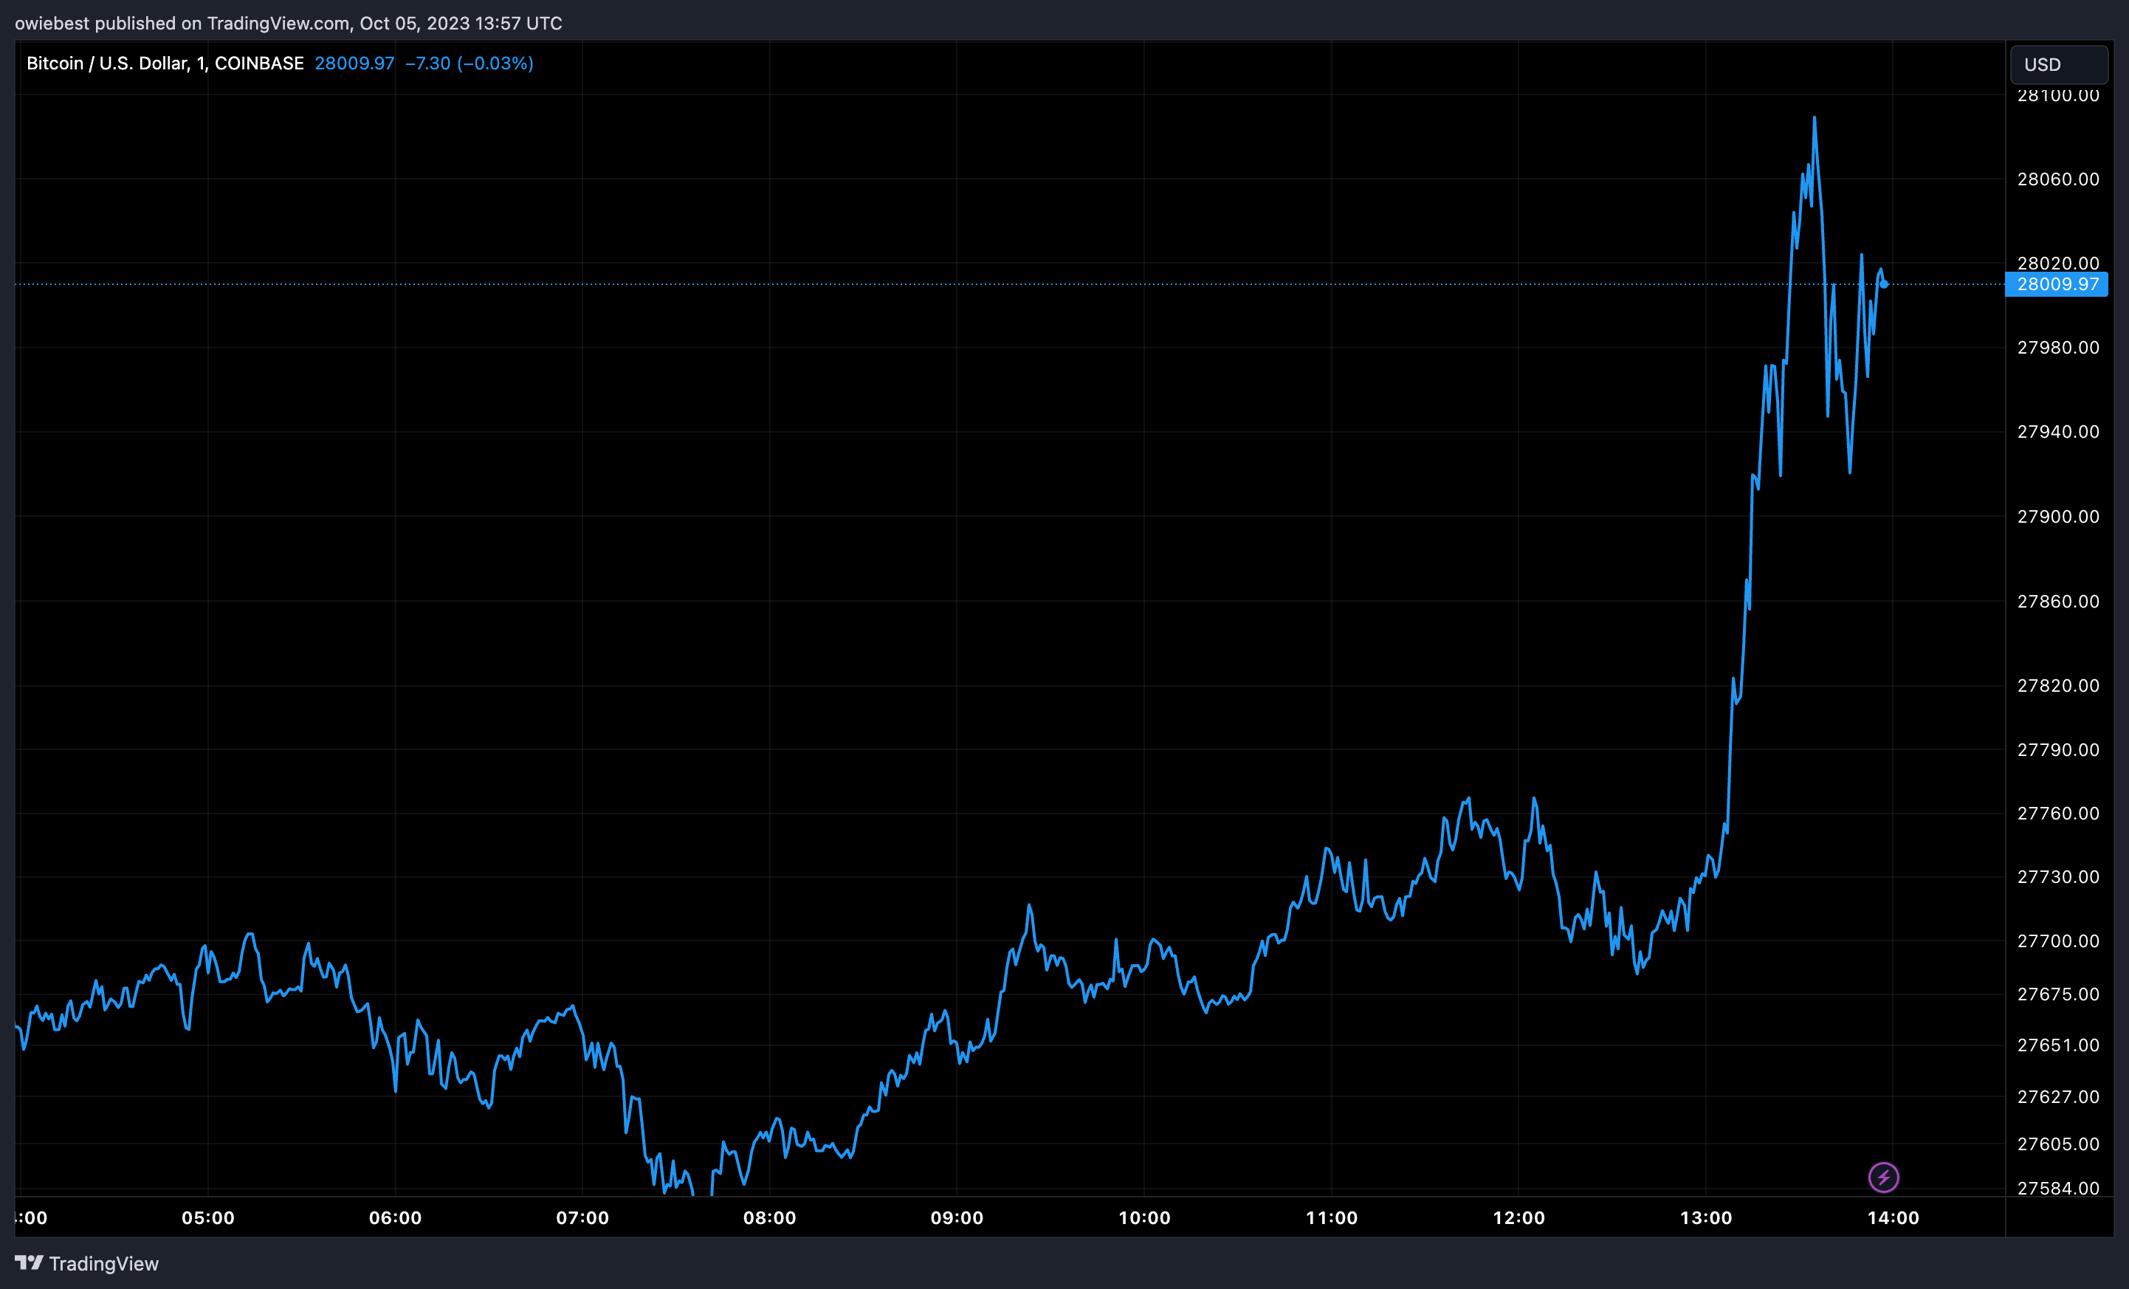Click the 27980.00 price axis label
The width and height of the screenshot is (2129, 1289).
(x=2058, y=347)
